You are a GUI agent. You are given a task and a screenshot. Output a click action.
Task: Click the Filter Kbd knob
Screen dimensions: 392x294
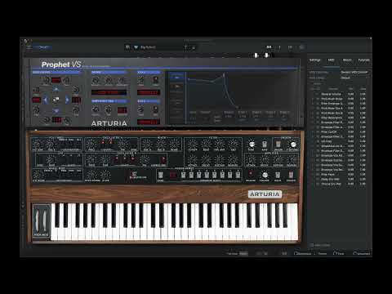point(233,144)
